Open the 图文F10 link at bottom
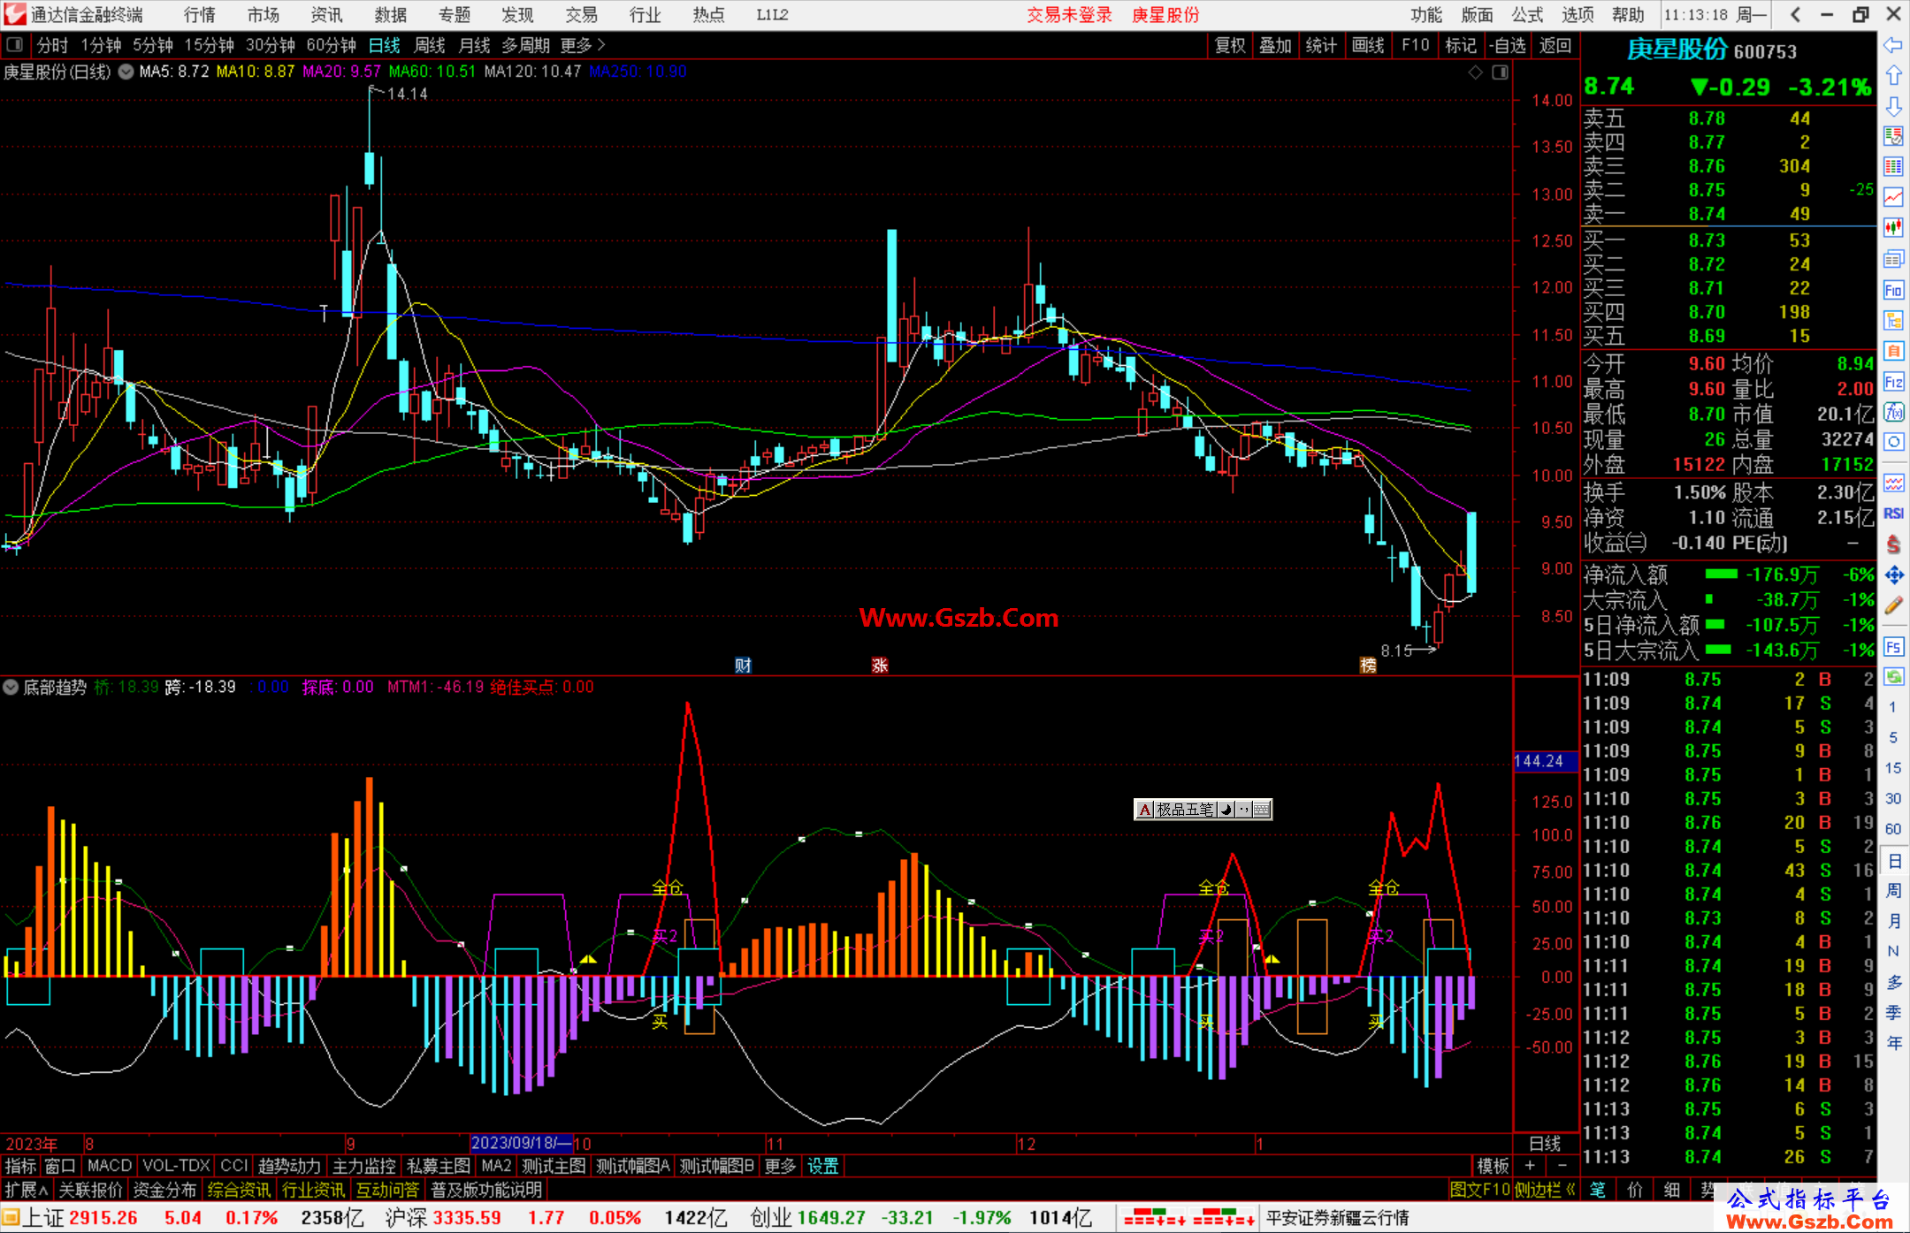Image resolution: width=1910 pixels, height=1233 pixels. [x=1480, y=1190]
